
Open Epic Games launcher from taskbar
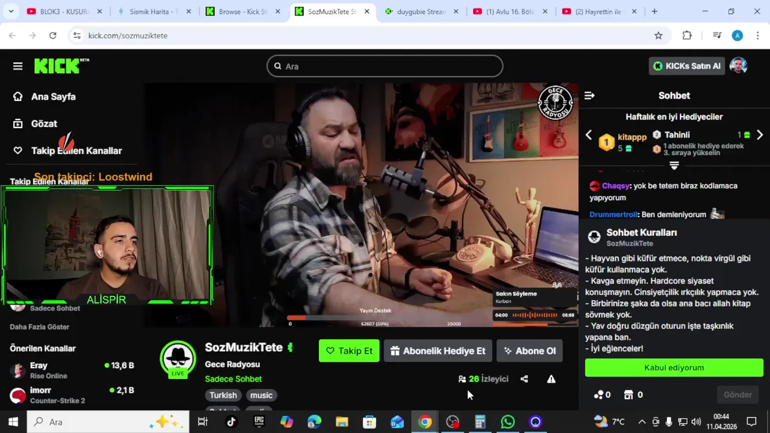coord(259,422)
